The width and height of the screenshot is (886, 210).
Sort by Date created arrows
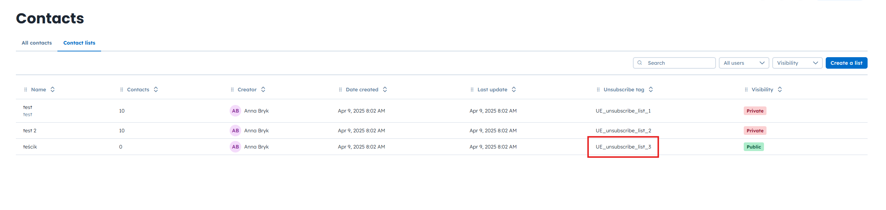(x=385, y=90)
